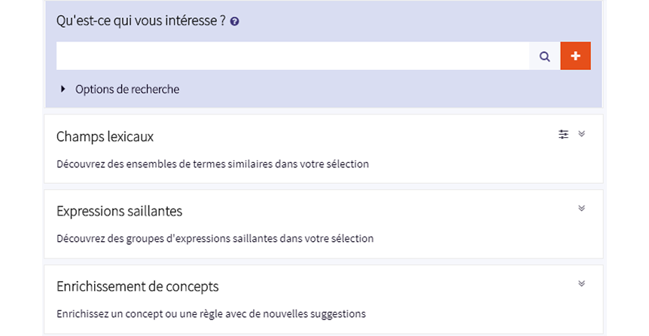The width and height of the screenshot is (649, 336).
Task: Toggle the Options de recherche triangle
Action: pyautogui.click(x=63, y=89)
